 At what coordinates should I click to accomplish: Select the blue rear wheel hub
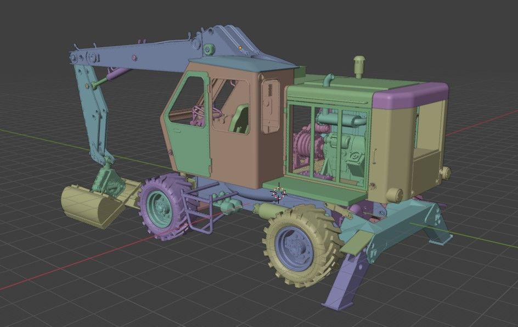[294, 249]
